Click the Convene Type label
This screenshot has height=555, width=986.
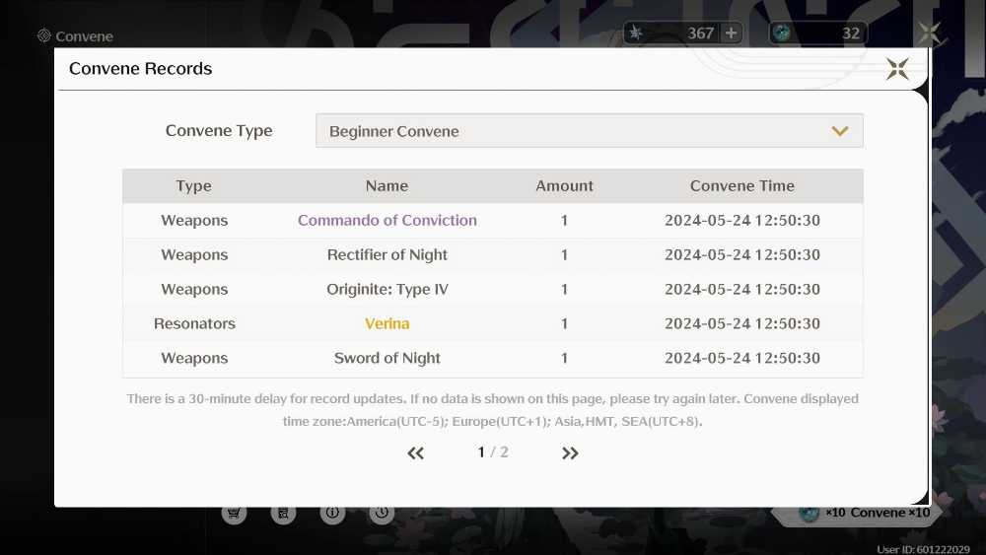coord(219,131)
